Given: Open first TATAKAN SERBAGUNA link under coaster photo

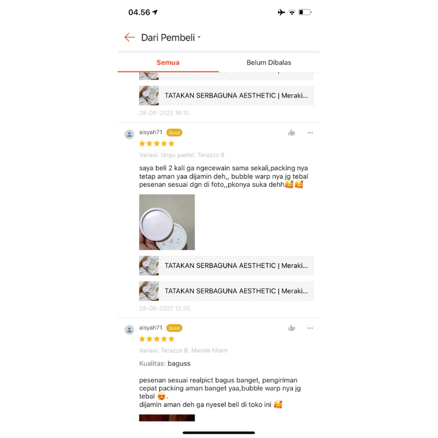Looking at the screenshot, I should click(227, 266).
